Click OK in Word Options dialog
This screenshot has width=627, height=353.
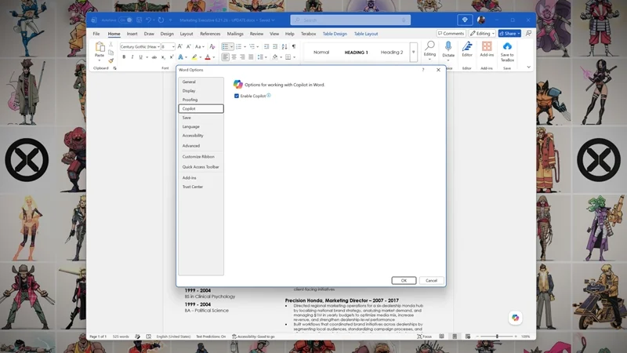tap(404, 281)
